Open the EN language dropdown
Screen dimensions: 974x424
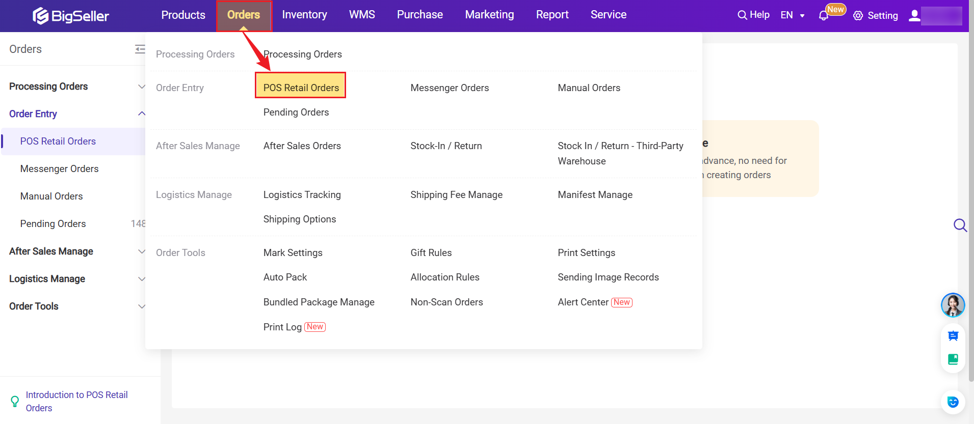coord(793,15)
